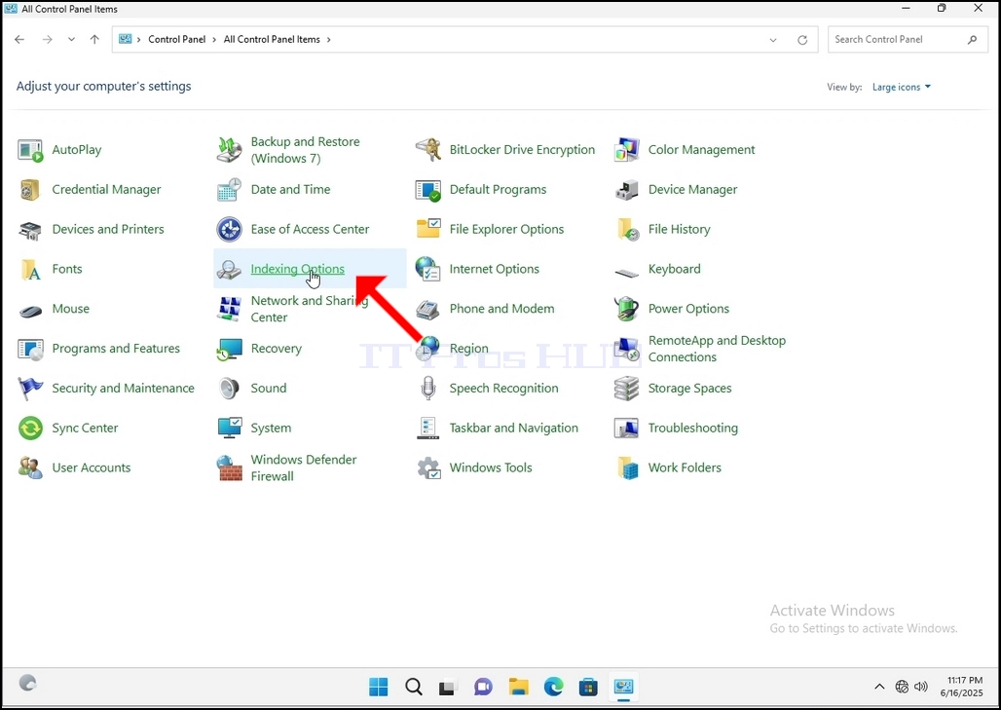Open the File History icon
Viewport: 1001px width, 710px height.
point(627,229)
